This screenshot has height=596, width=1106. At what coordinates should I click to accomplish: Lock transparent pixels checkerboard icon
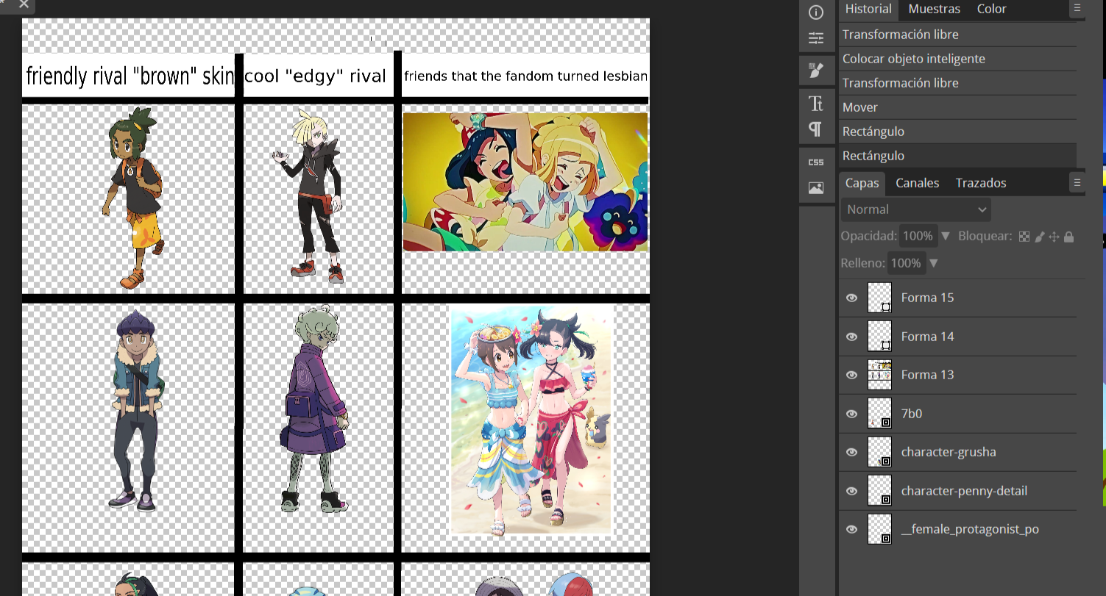pyautogui.click(x=1024, y=237)
